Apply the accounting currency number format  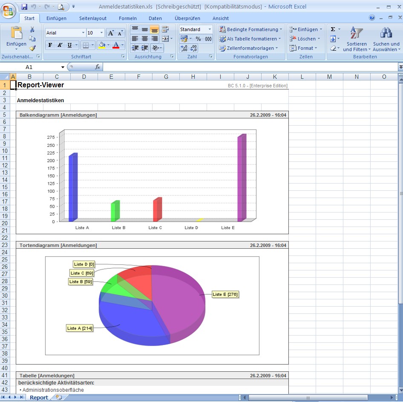pyautogui.click(x=184, y=39)
